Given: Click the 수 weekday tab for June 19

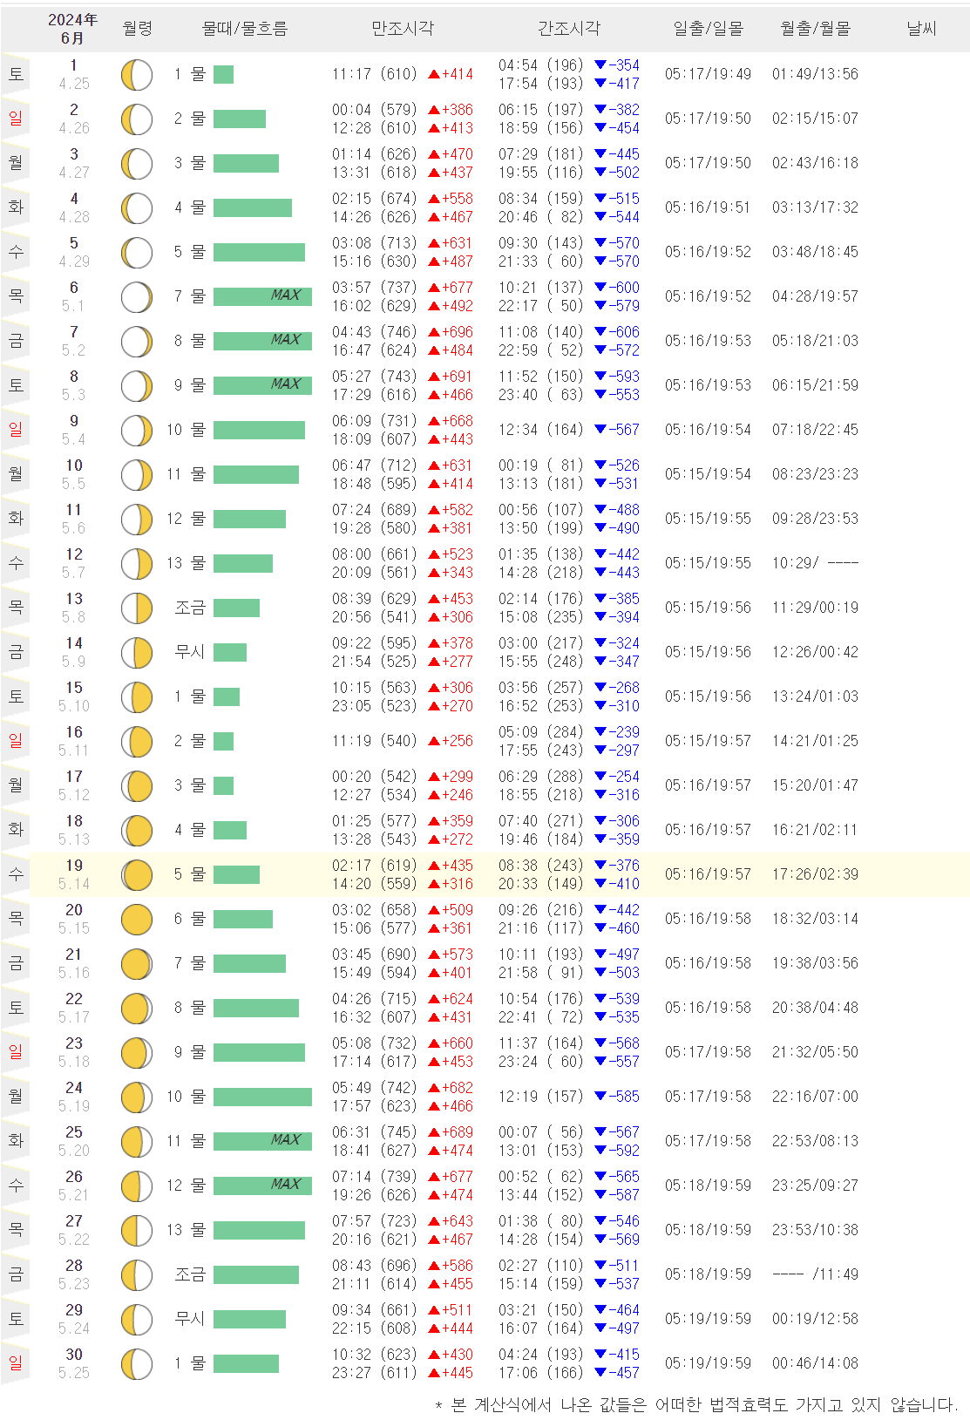Looking at the screenshot, I should click(16, 875).
